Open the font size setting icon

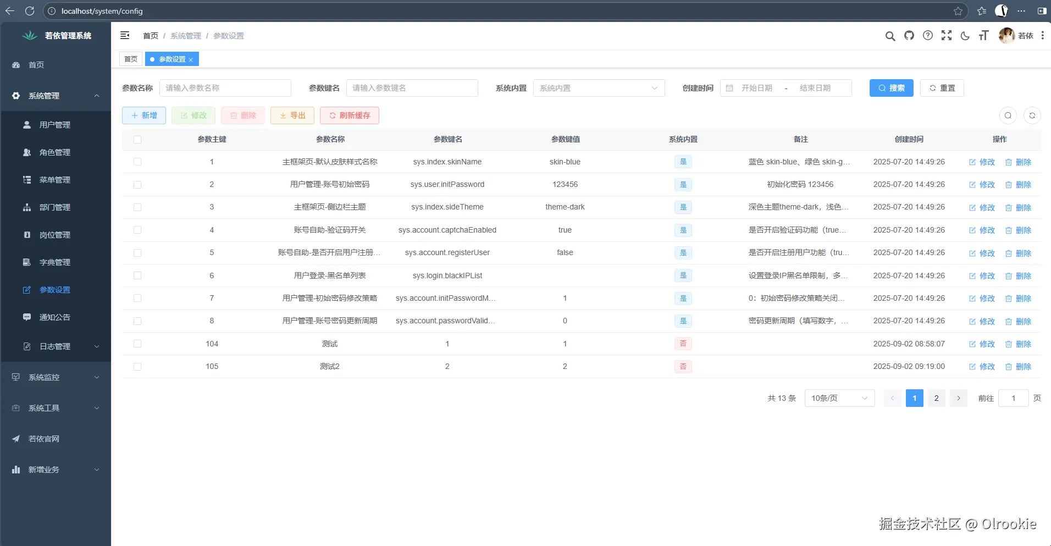coord(984,36)
